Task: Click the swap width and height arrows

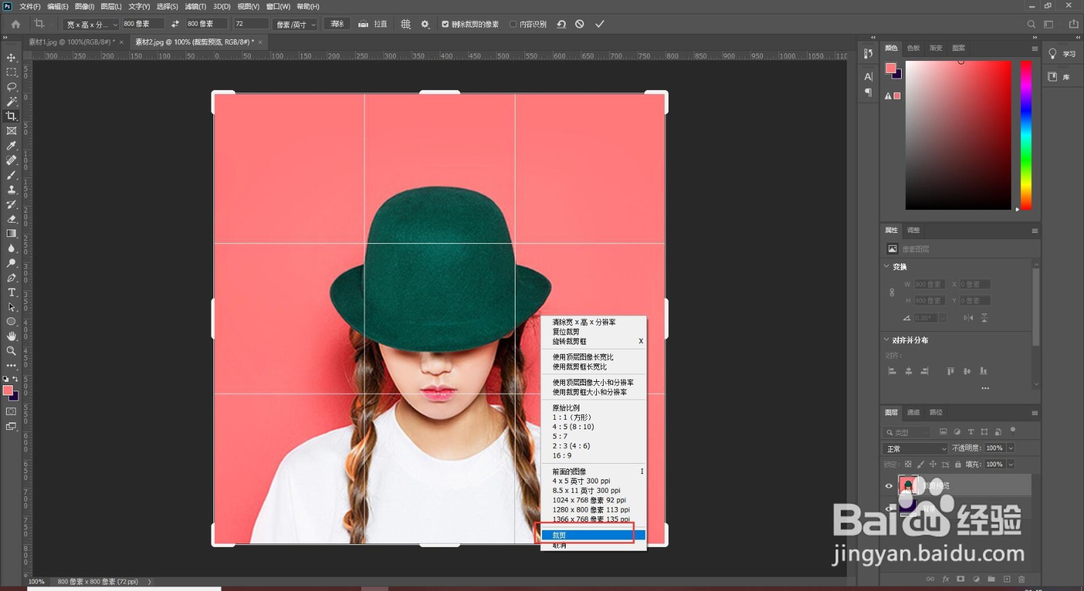Action: coord(175,24)
